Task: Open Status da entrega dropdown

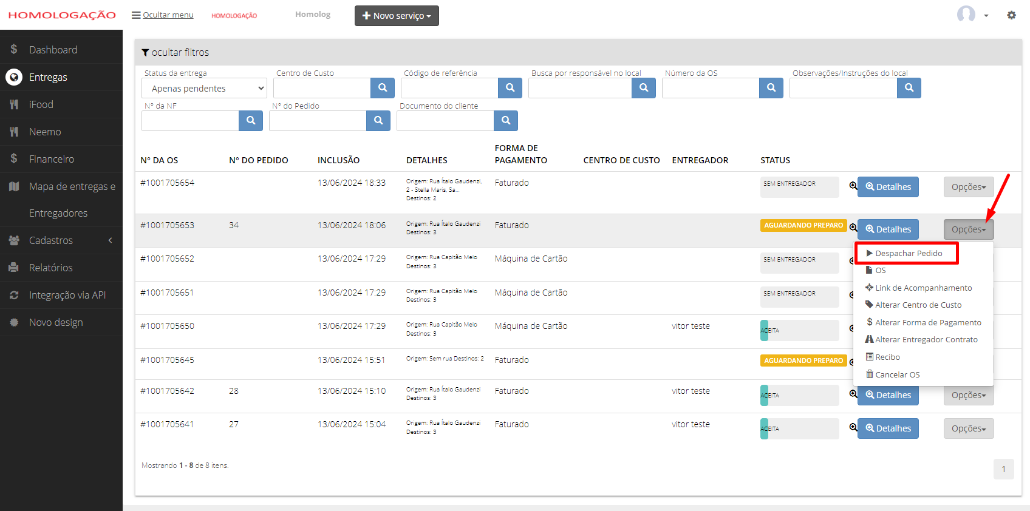Action: tap(204, 88)
